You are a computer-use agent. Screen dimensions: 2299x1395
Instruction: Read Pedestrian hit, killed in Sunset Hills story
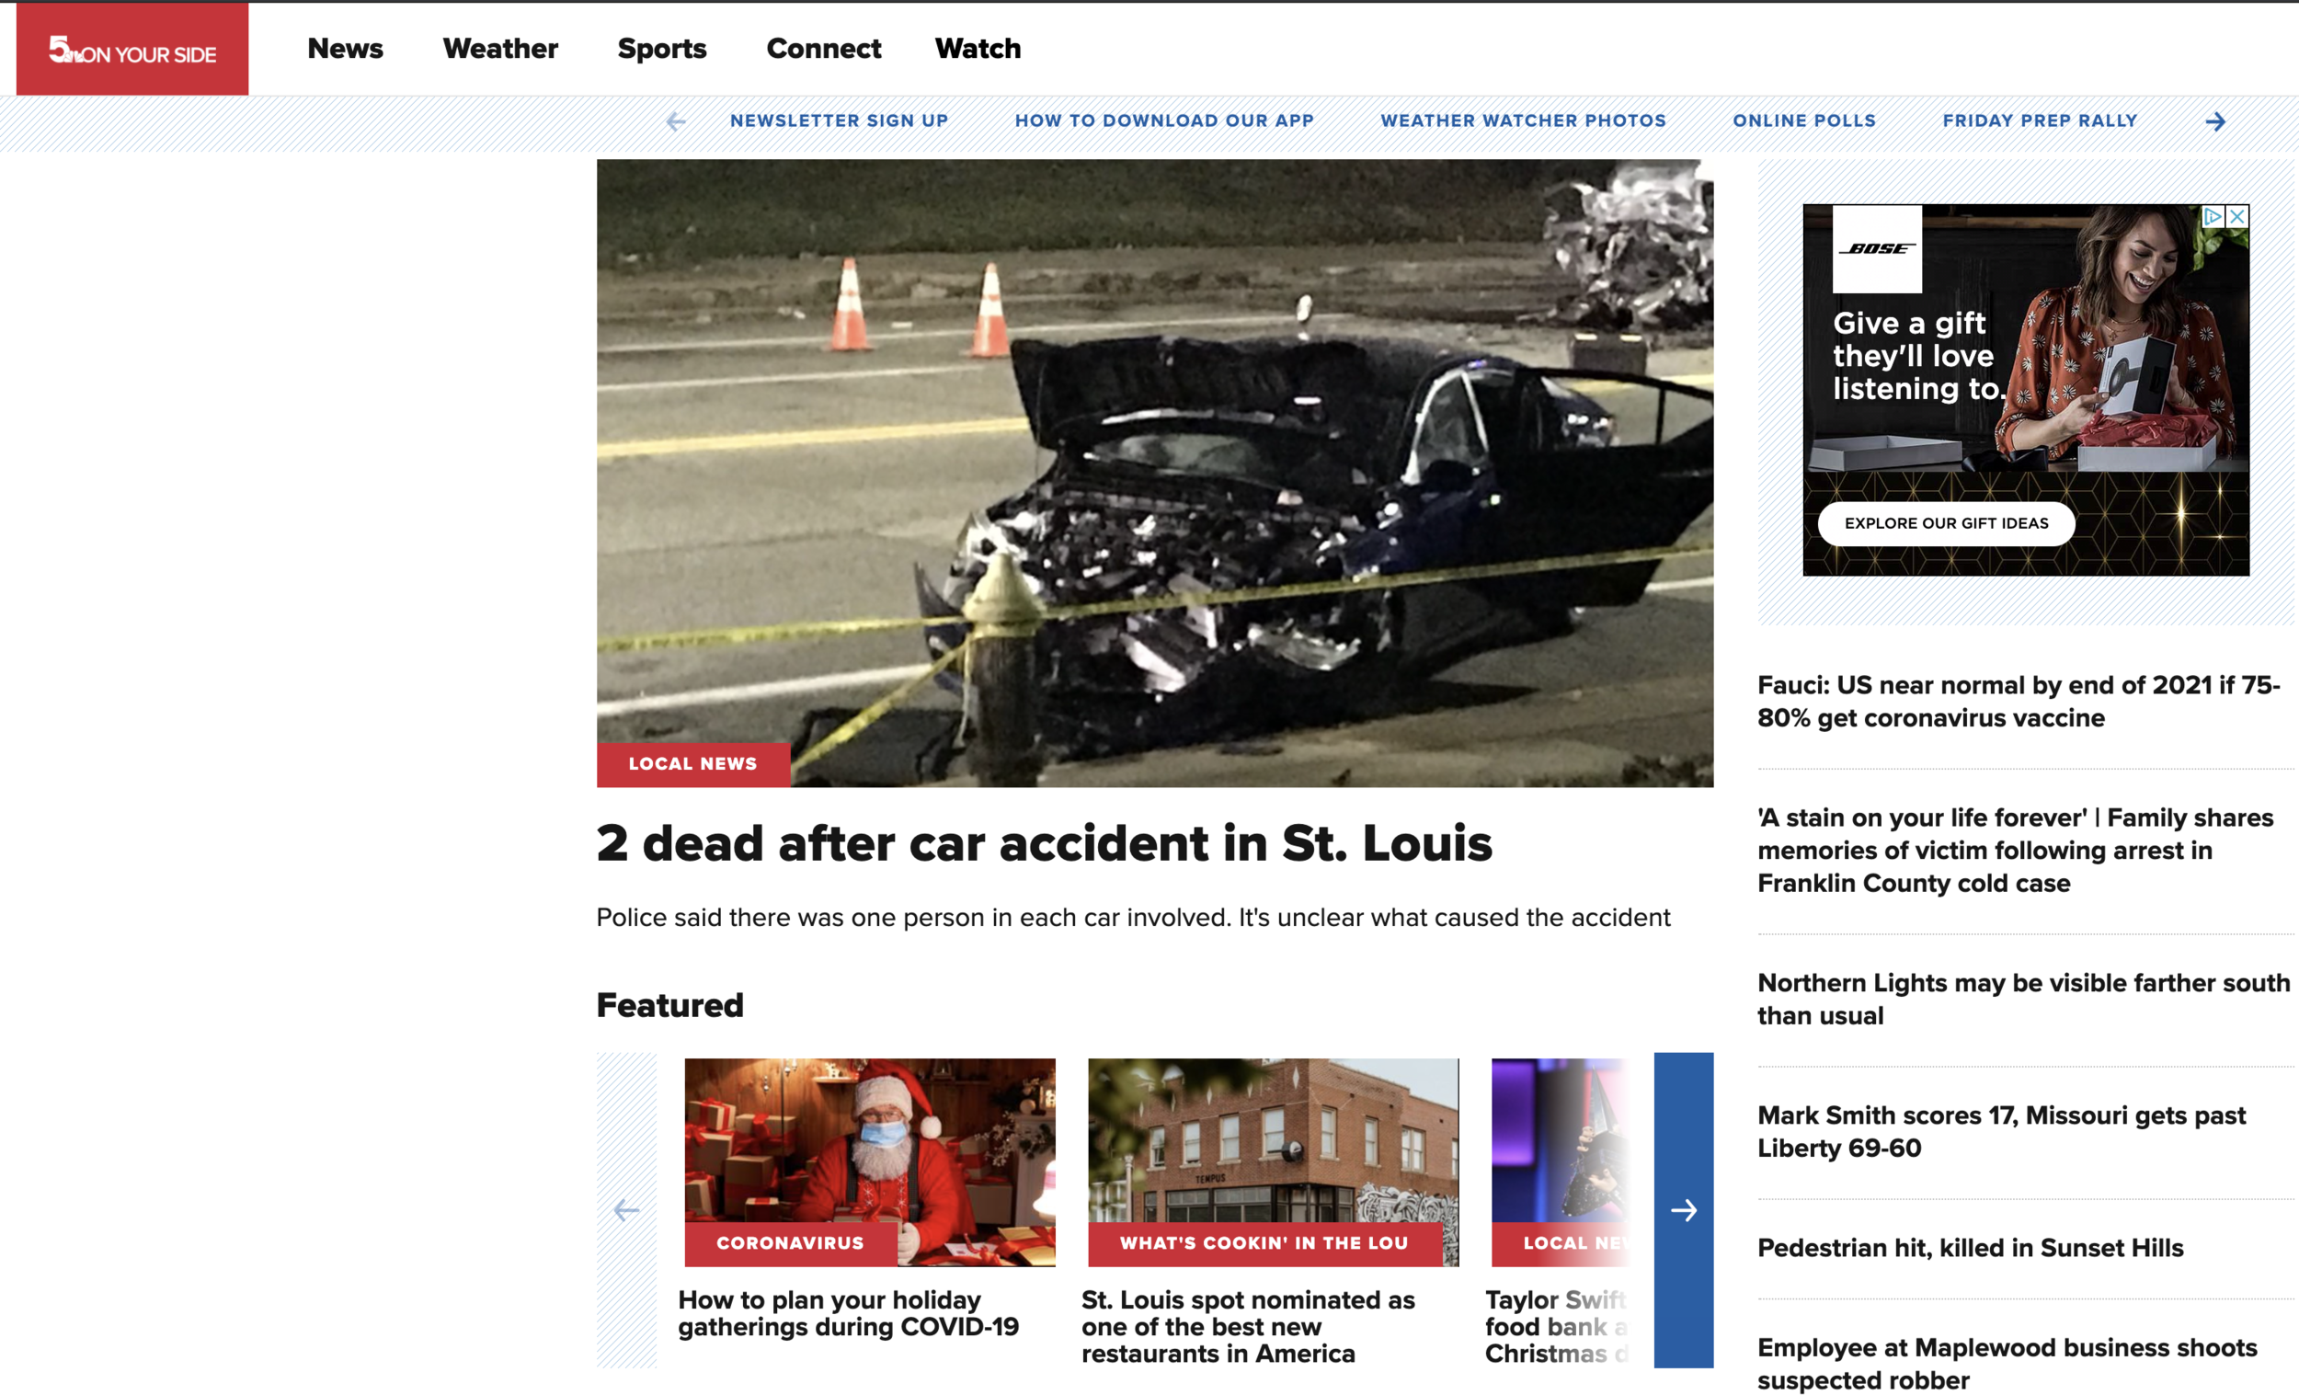[x=1970, y=1248]
